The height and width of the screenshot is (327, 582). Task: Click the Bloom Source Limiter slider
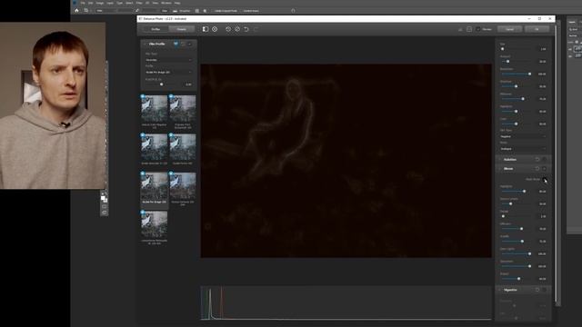(516, 203)
